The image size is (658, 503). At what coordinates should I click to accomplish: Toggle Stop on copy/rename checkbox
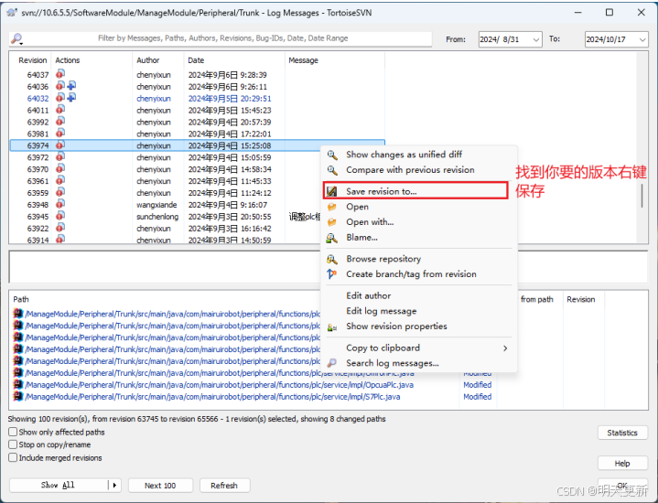tap(13, 444)
